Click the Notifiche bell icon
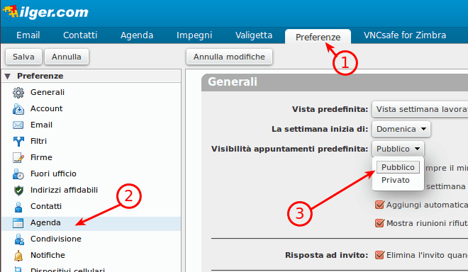 point(18,256)
